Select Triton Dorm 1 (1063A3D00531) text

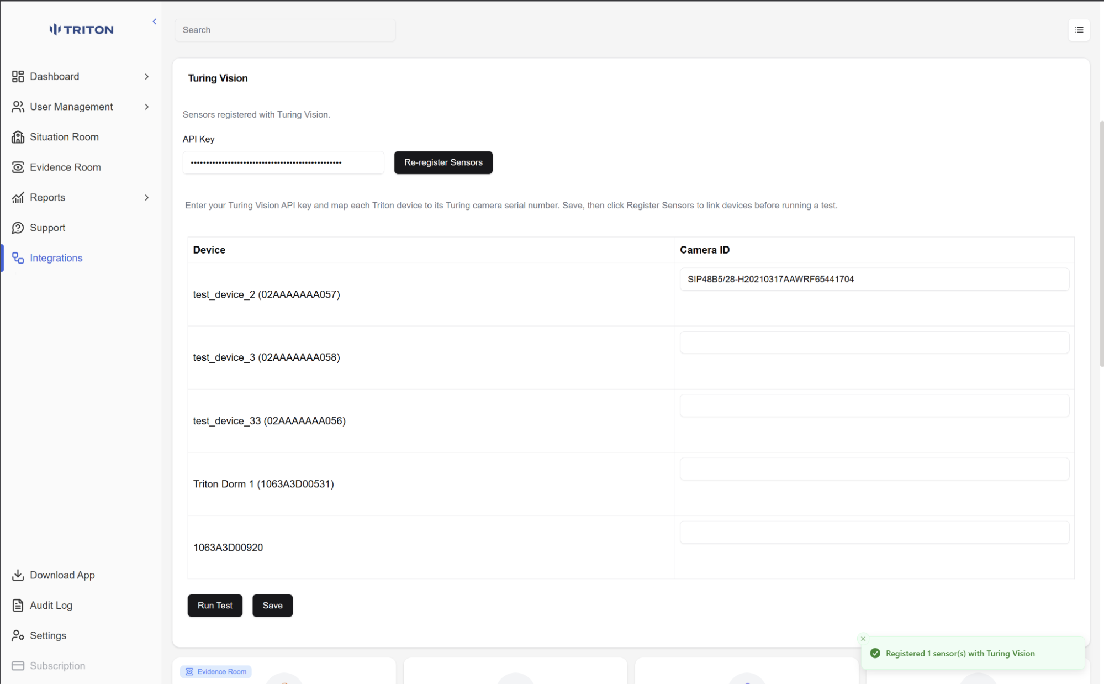coord(263,484)
